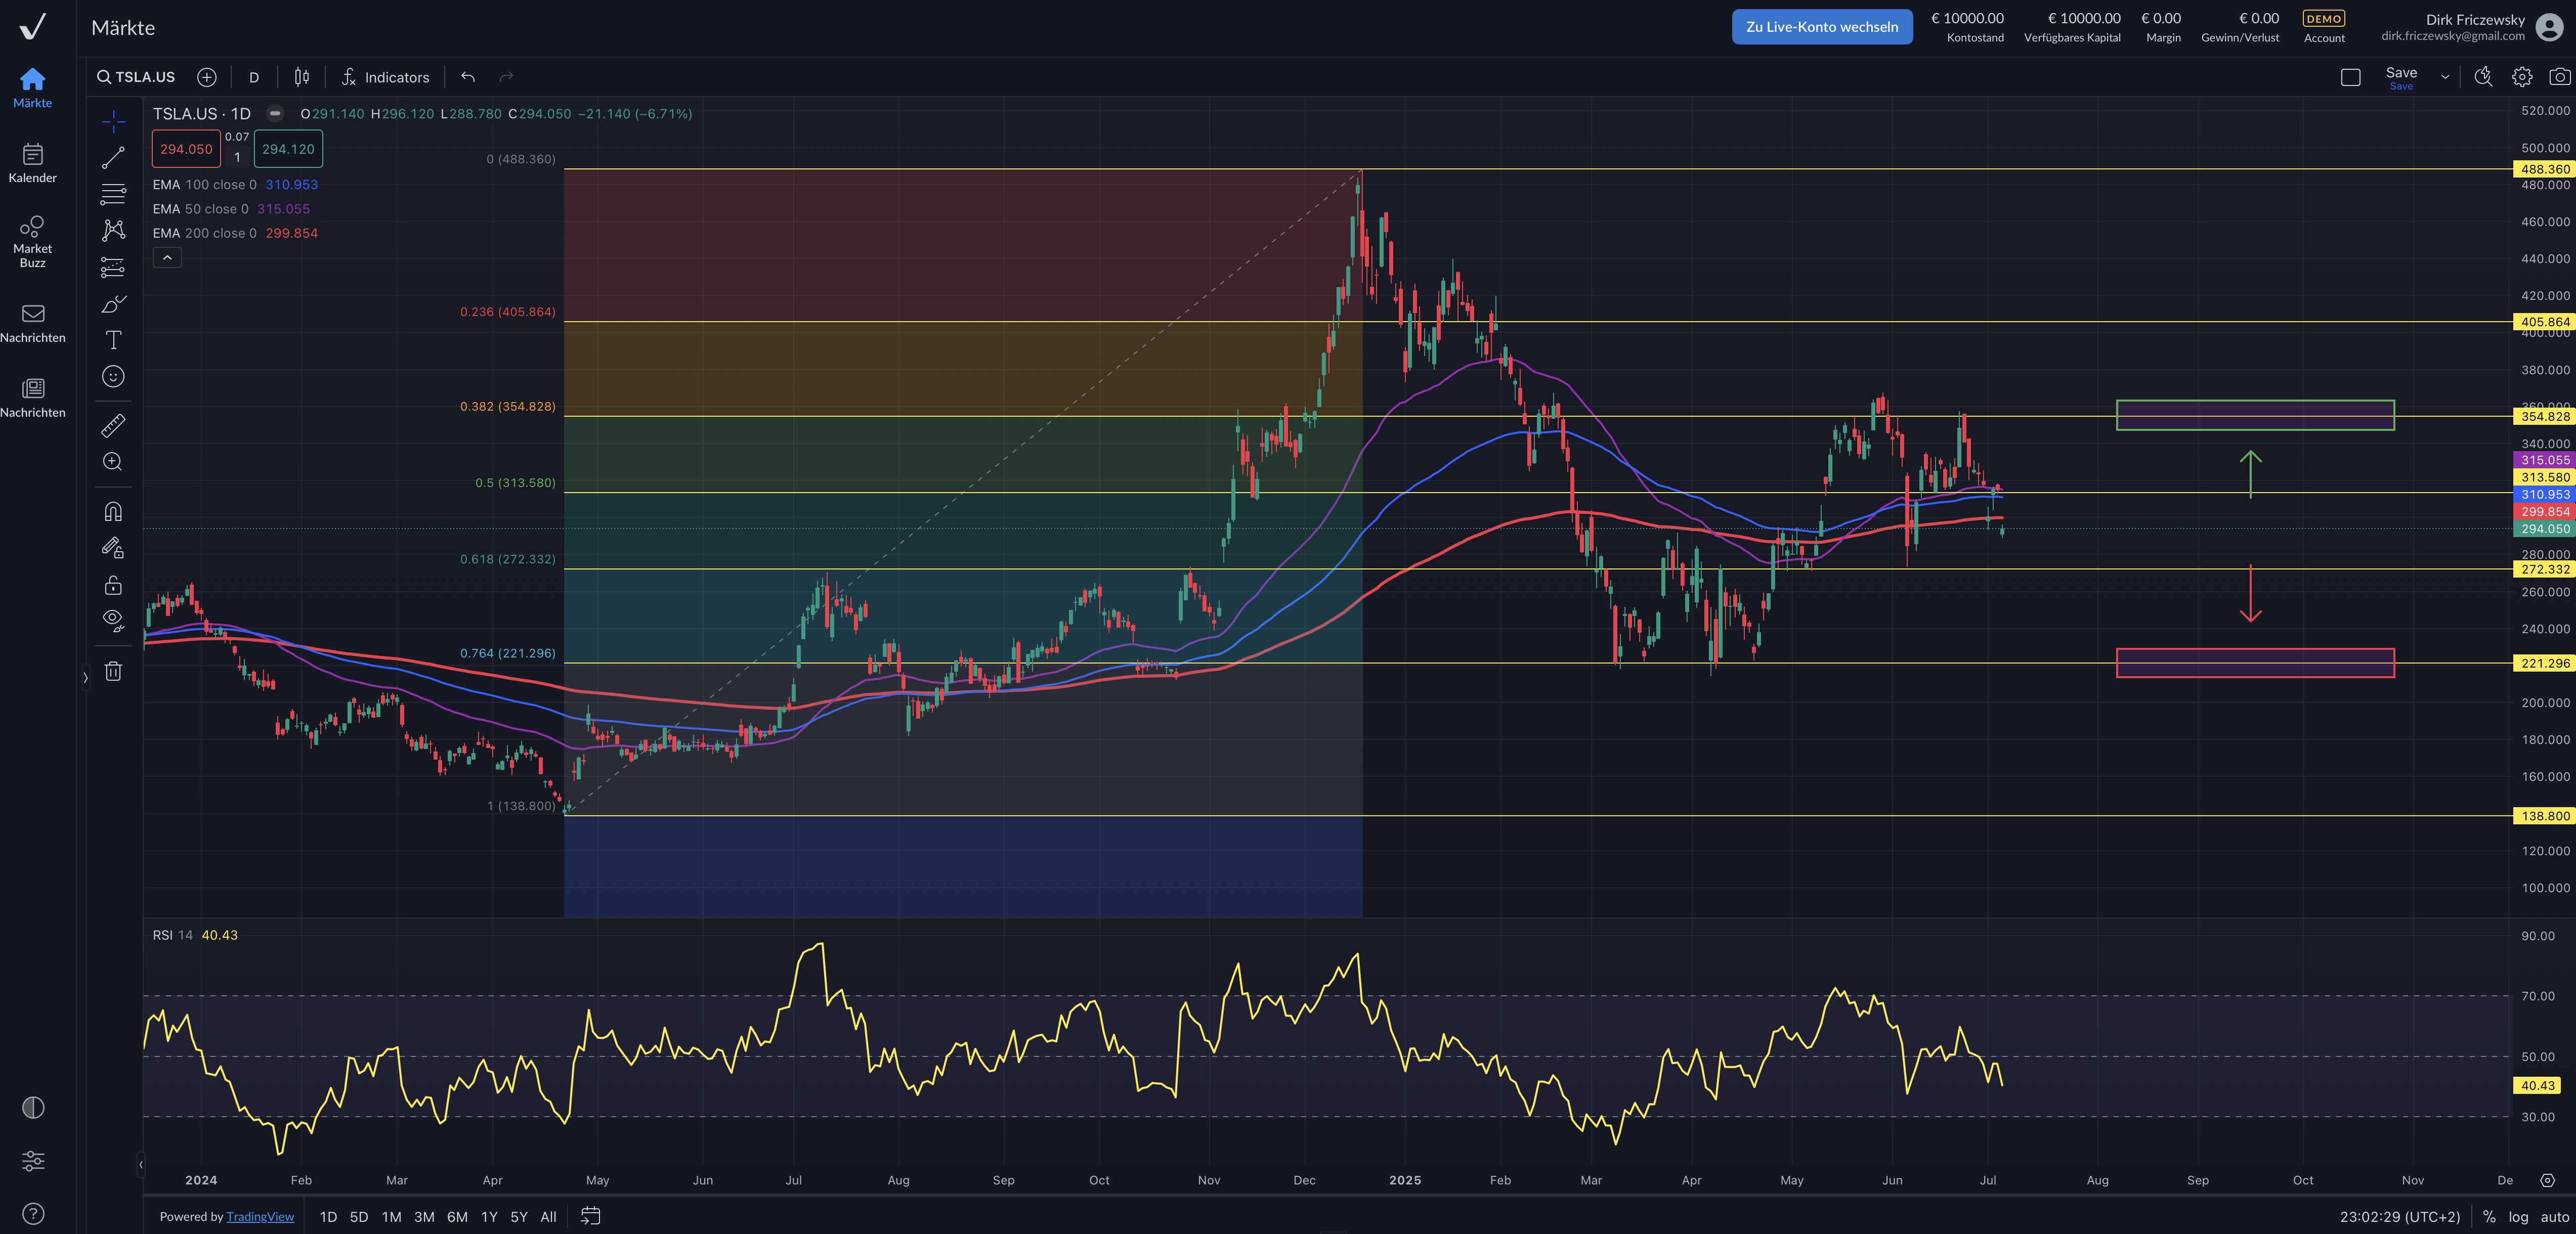Select the 6M time range

tap(457, 1217)
